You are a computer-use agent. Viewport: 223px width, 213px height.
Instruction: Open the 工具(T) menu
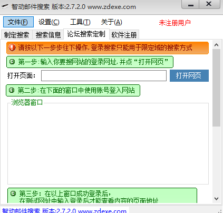80,22
